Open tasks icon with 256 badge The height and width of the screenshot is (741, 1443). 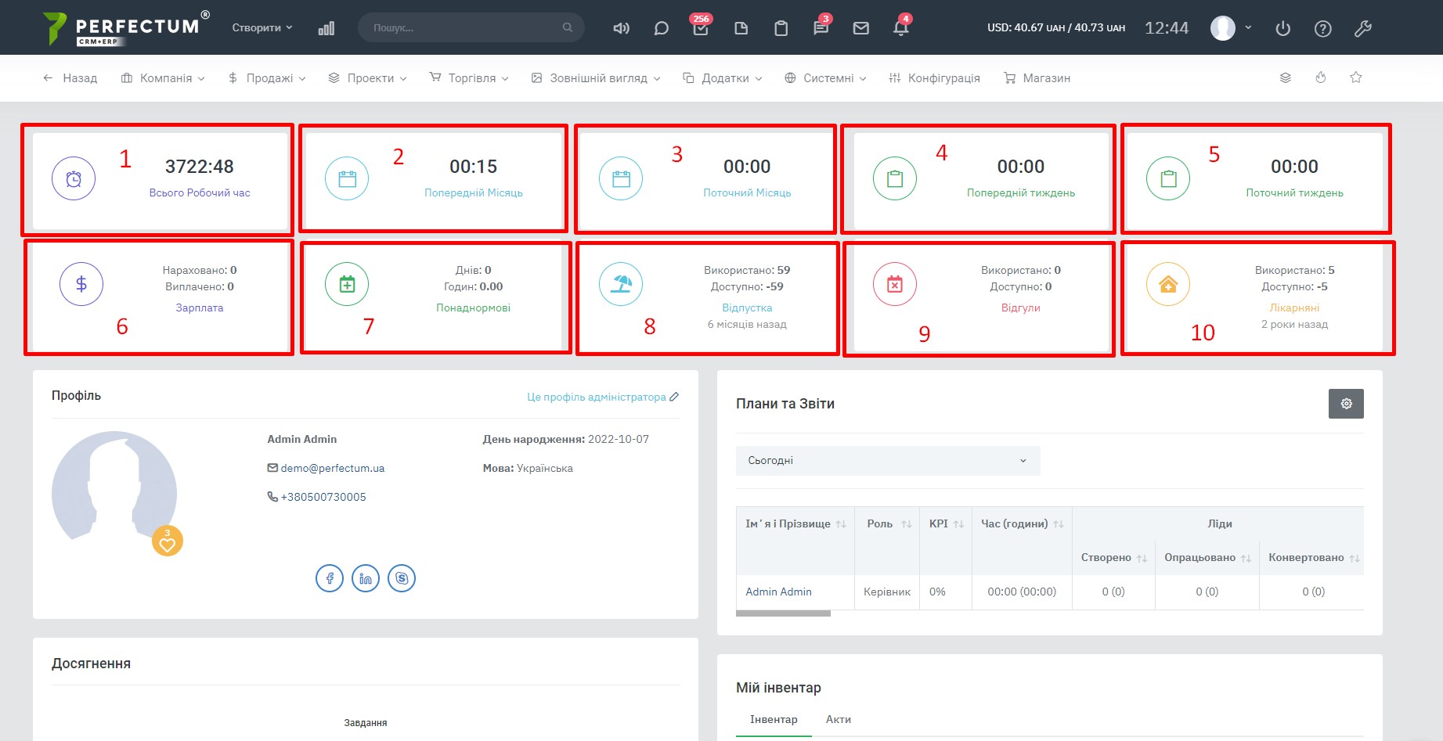coord(701,28)
